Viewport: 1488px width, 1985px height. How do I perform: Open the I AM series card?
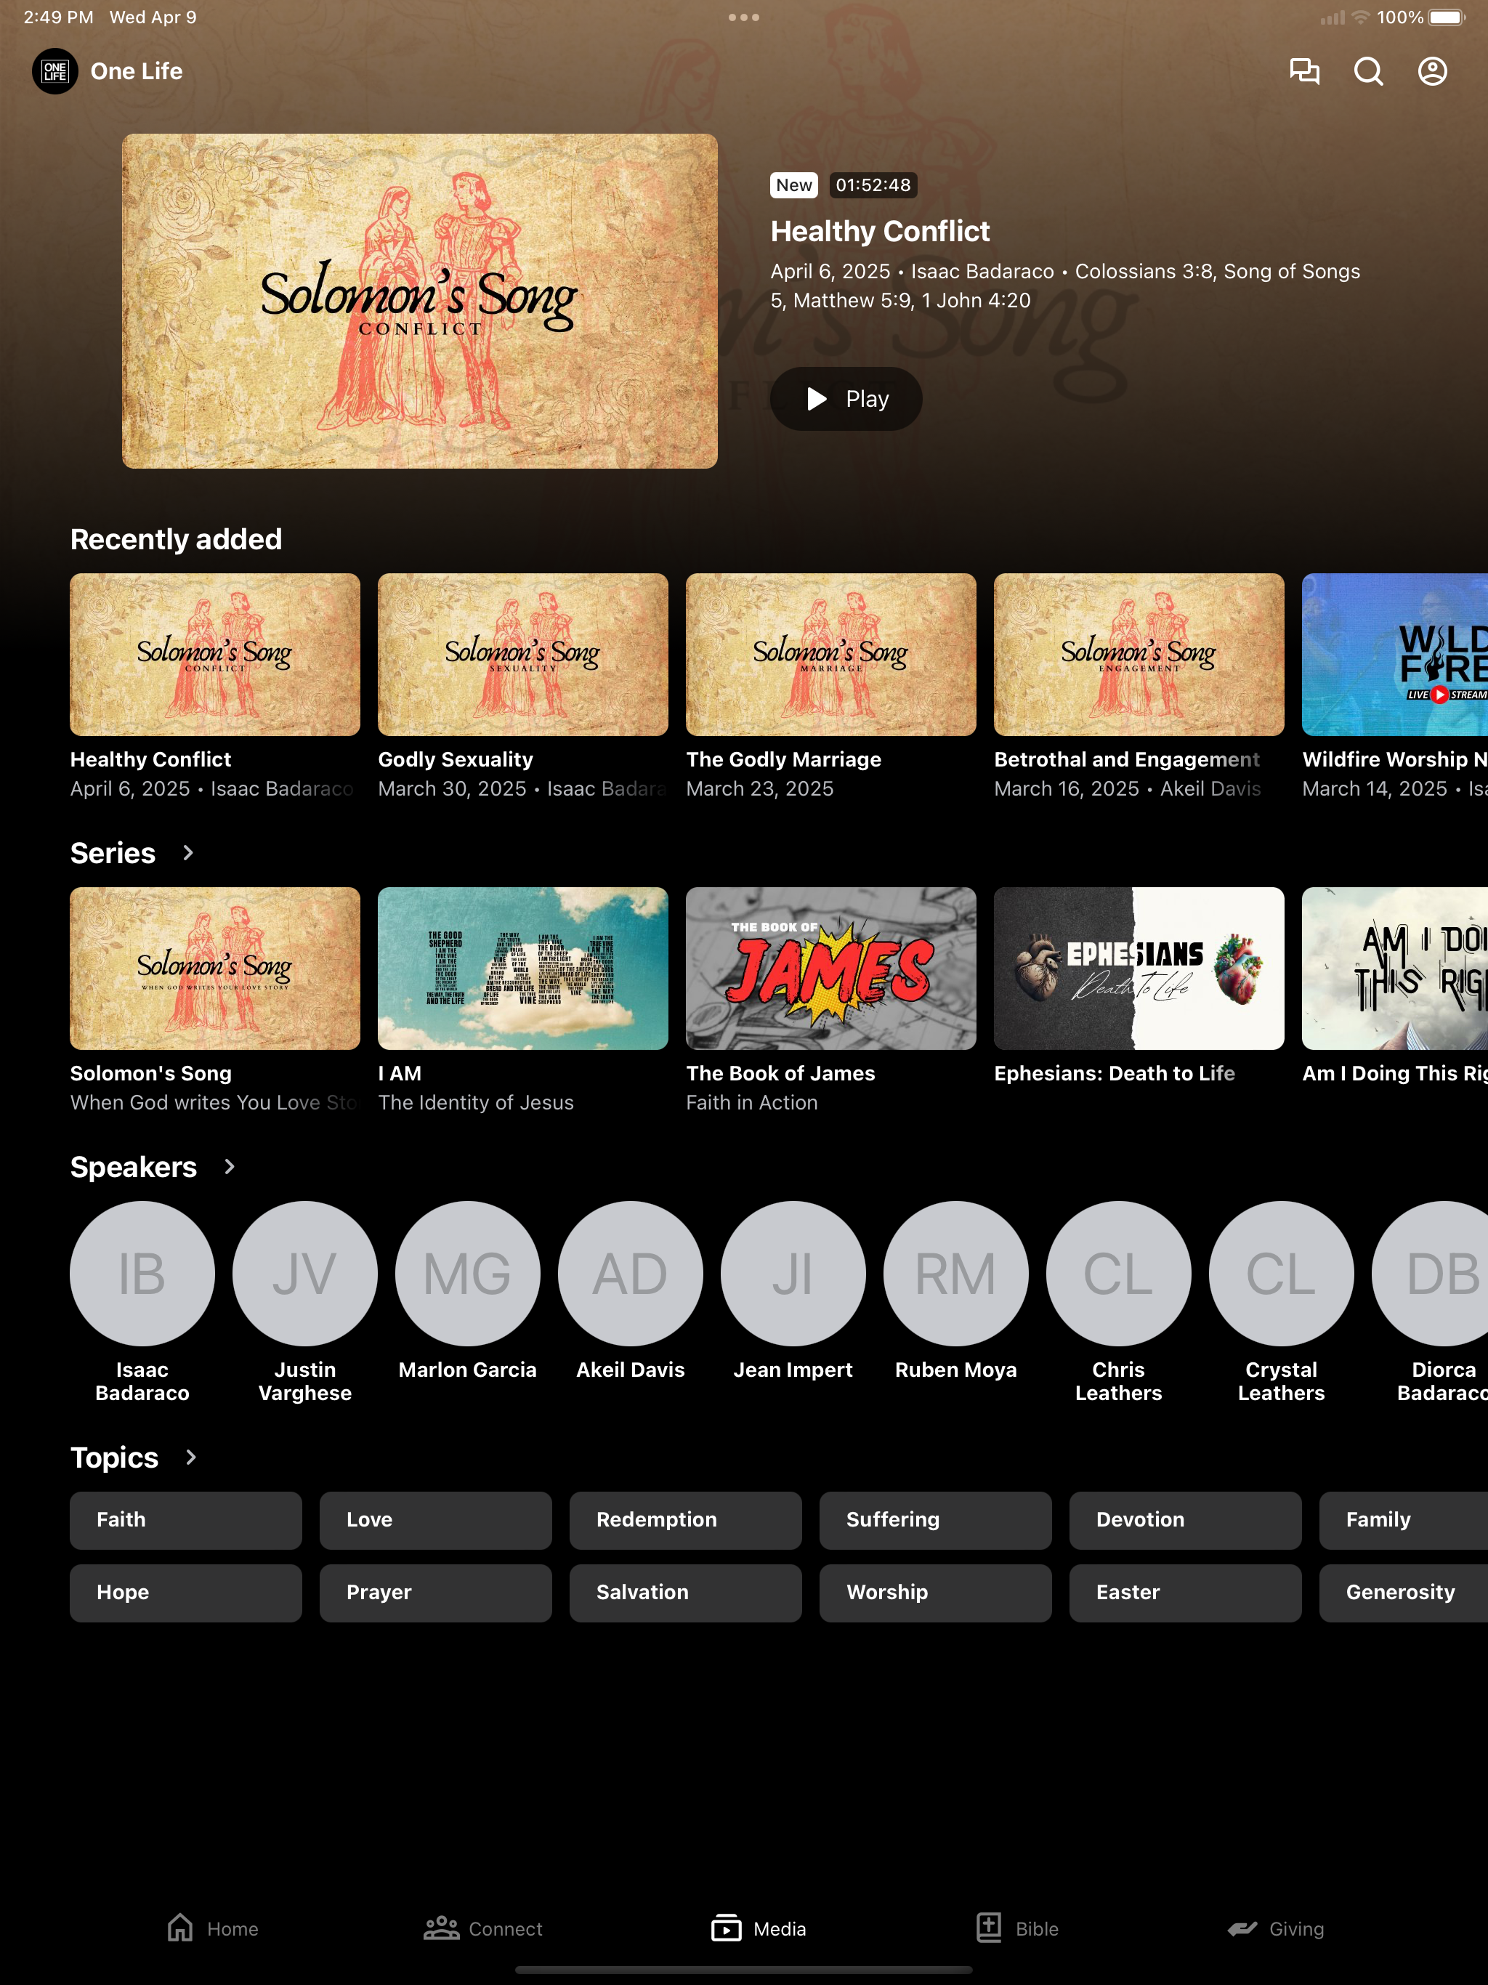click(x=523, y=969)
